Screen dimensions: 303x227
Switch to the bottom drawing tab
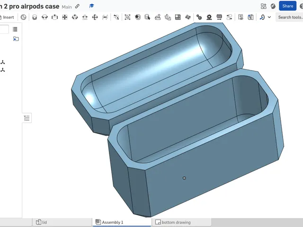pyautogui.click(x=181, y=222)
